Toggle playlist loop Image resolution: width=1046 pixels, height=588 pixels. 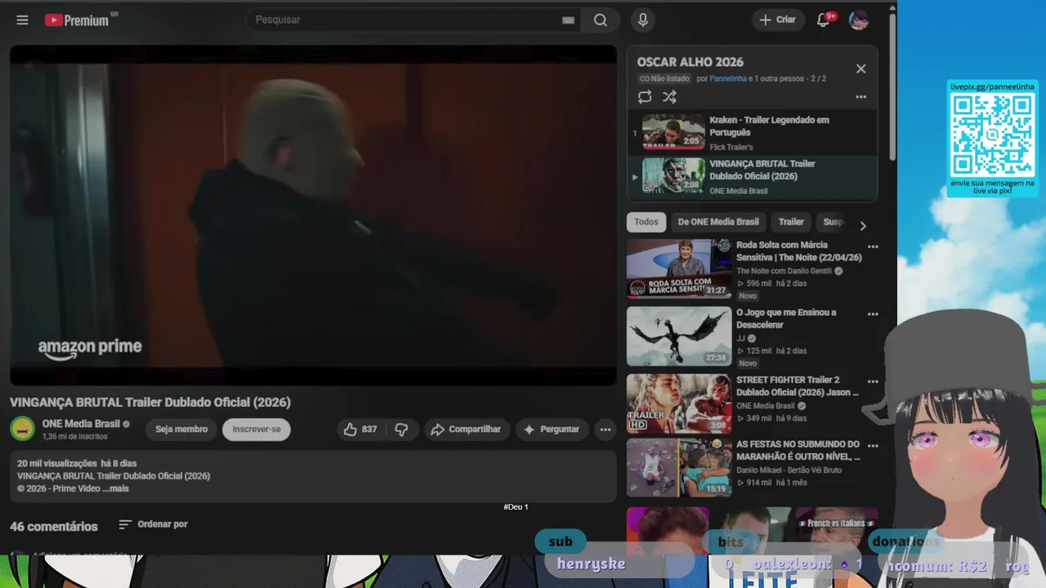click(645, 97)
